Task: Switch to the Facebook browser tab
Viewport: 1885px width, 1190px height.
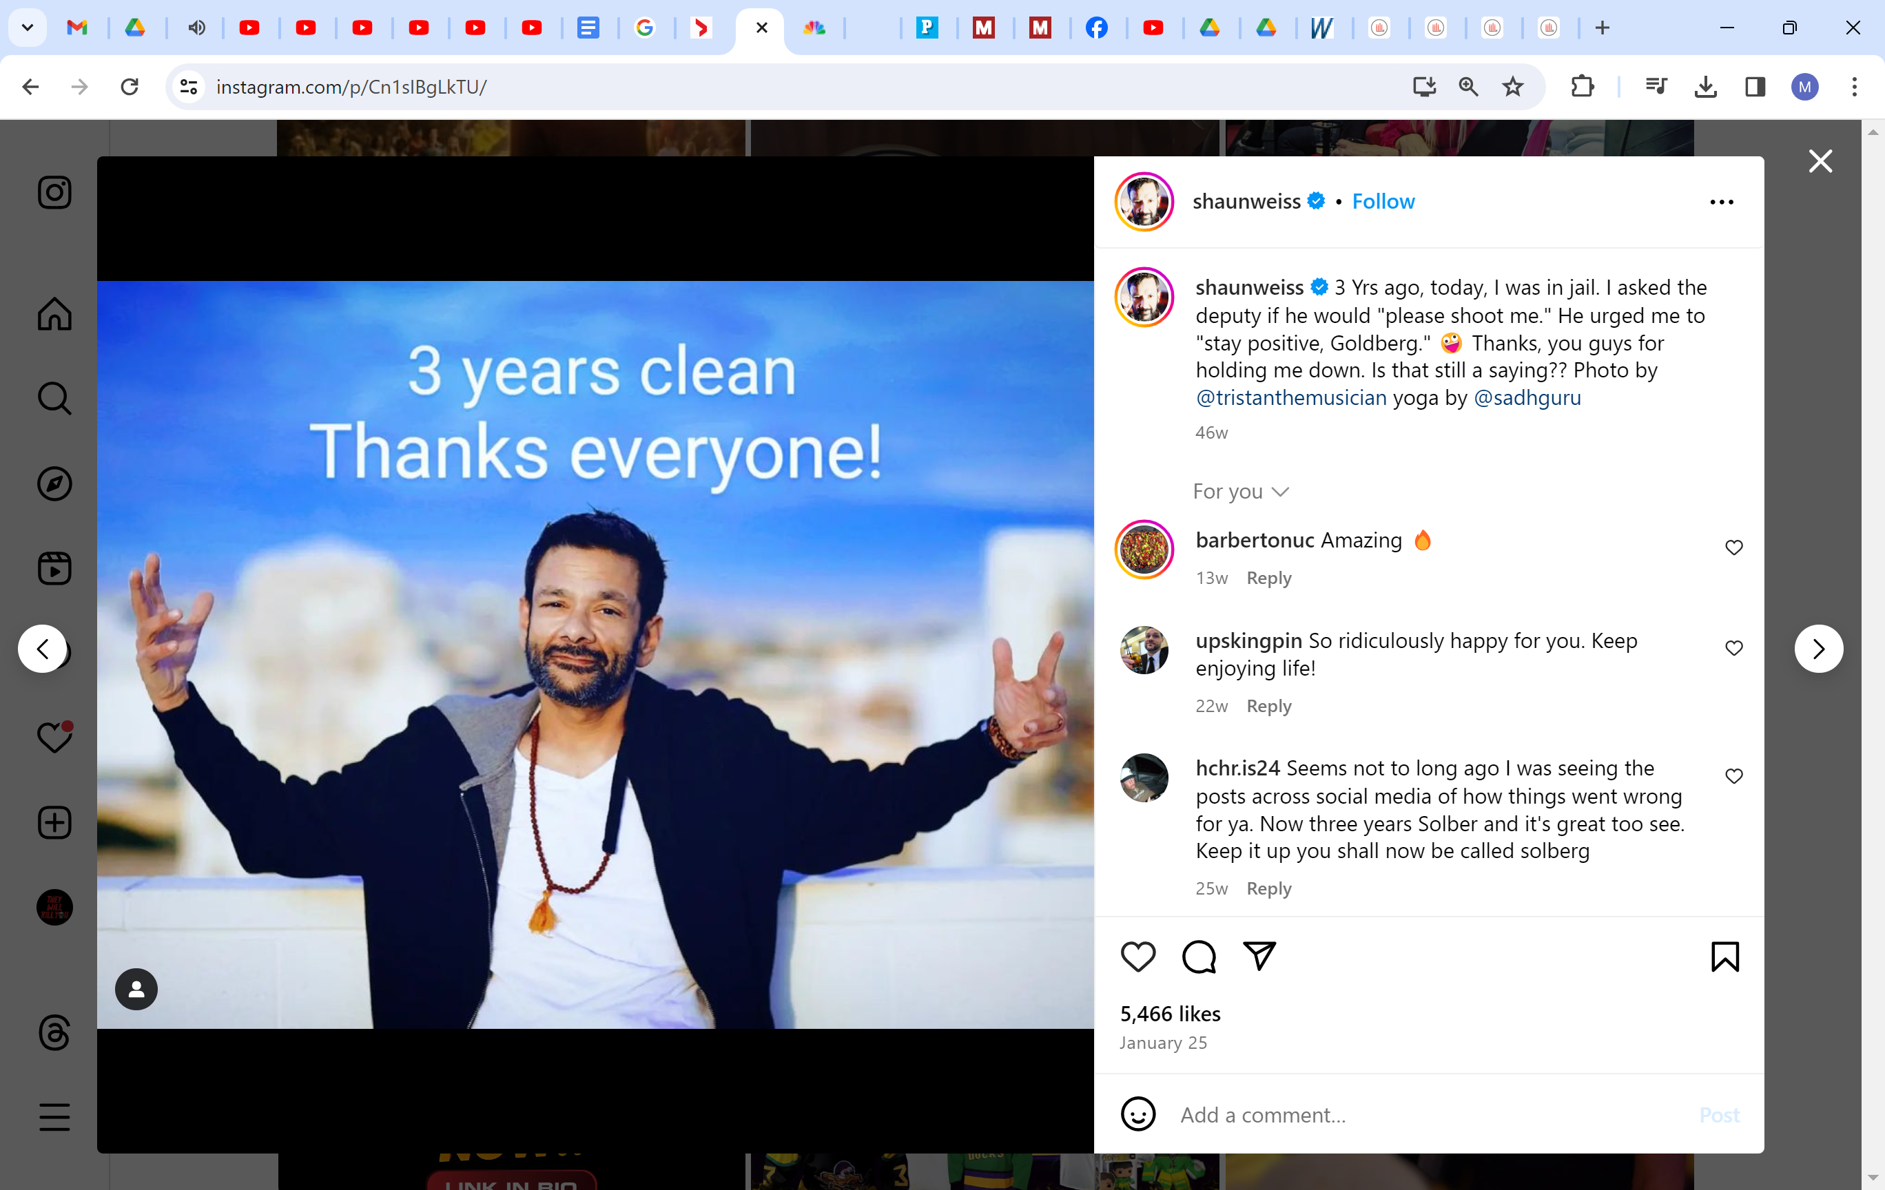Action: coord(1097,28)
